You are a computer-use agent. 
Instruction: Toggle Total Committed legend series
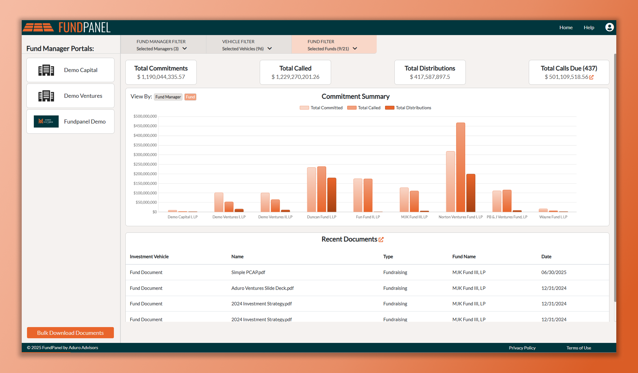pyautogui.click(x=321, y=108)
